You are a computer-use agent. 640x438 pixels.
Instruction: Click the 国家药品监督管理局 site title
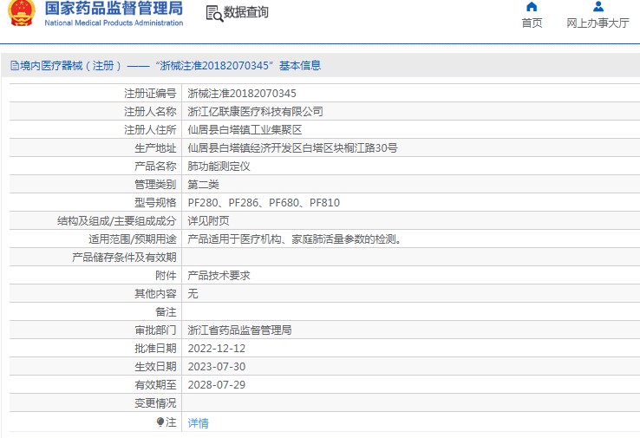[114, 8]
